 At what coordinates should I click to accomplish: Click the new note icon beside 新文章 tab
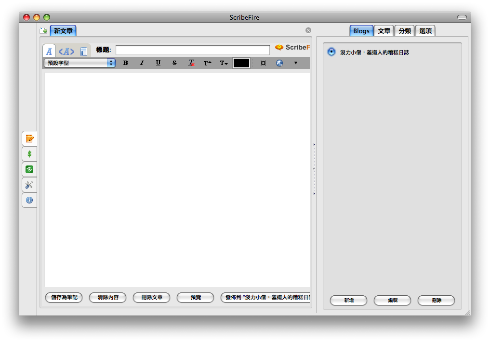click(43, 30)
